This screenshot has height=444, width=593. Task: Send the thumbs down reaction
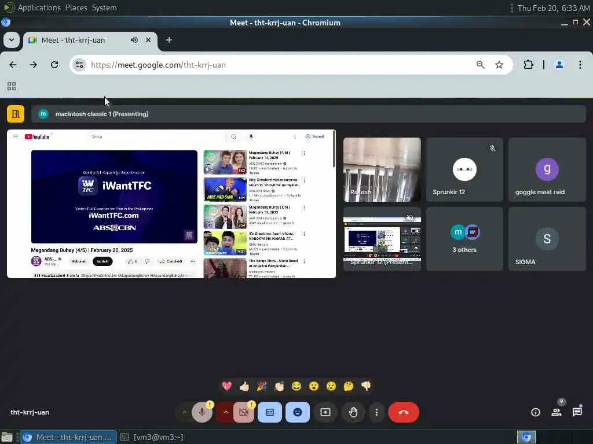pos(366,386)
